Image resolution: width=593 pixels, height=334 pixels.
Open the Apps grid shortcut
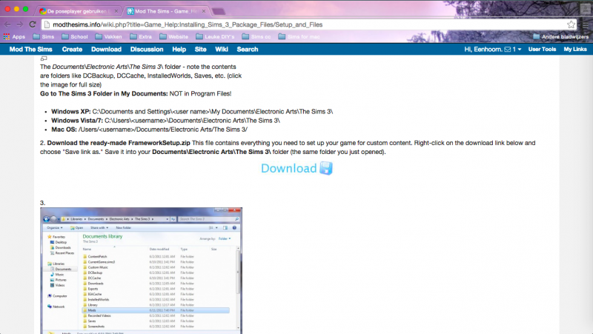pos(14,36)
